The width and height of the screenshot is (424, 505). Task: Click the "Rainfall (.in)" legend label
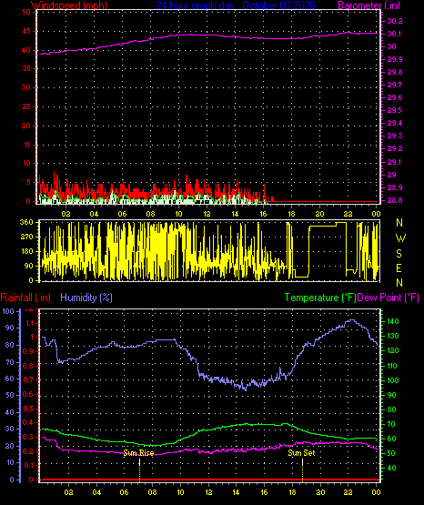coord(25,298)
